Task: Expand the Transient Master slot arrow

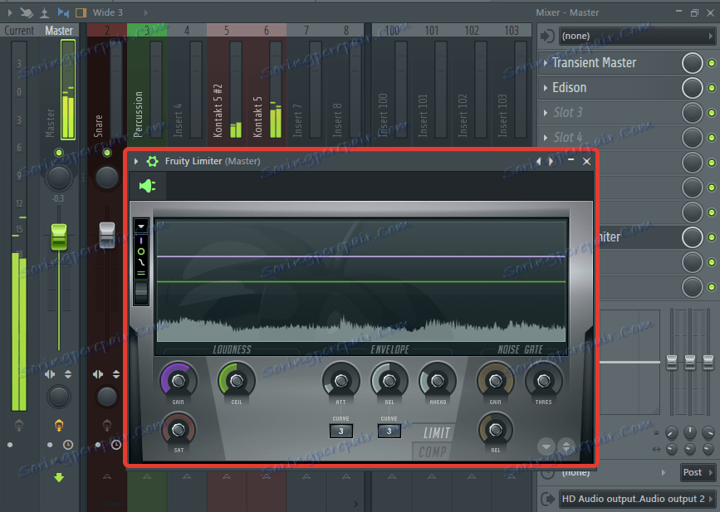Action: pos(546,63)
